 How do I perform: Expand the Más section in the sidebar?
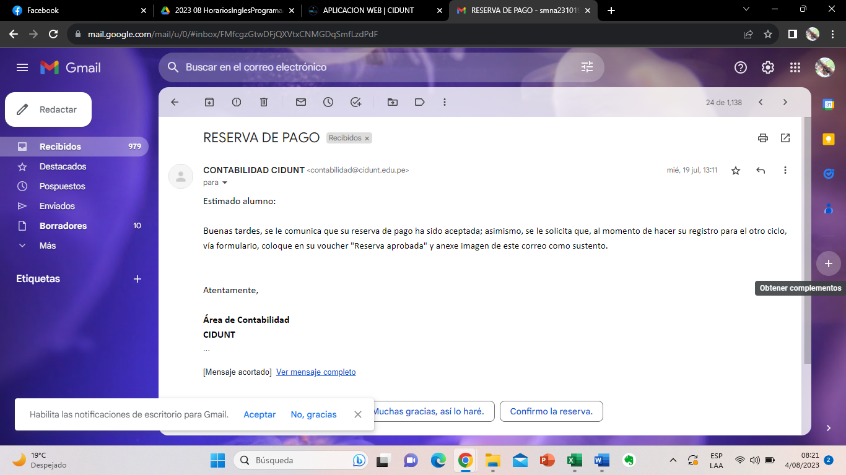pyautogui.click(x=48, y=246)
